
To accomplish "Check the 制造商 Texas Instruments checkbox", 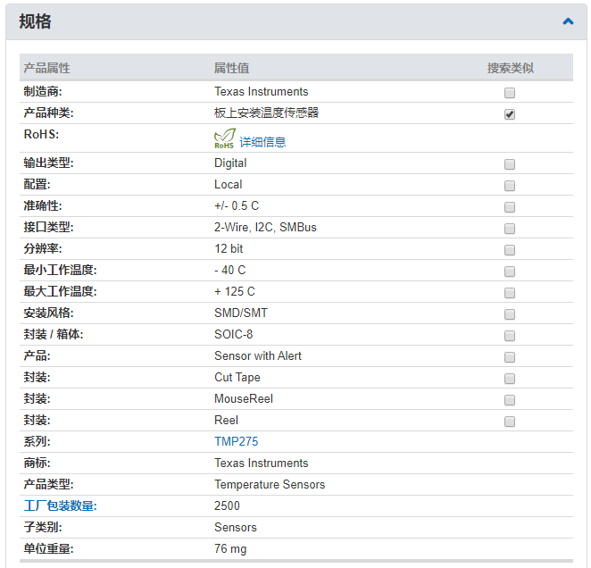I will [510, 93].
